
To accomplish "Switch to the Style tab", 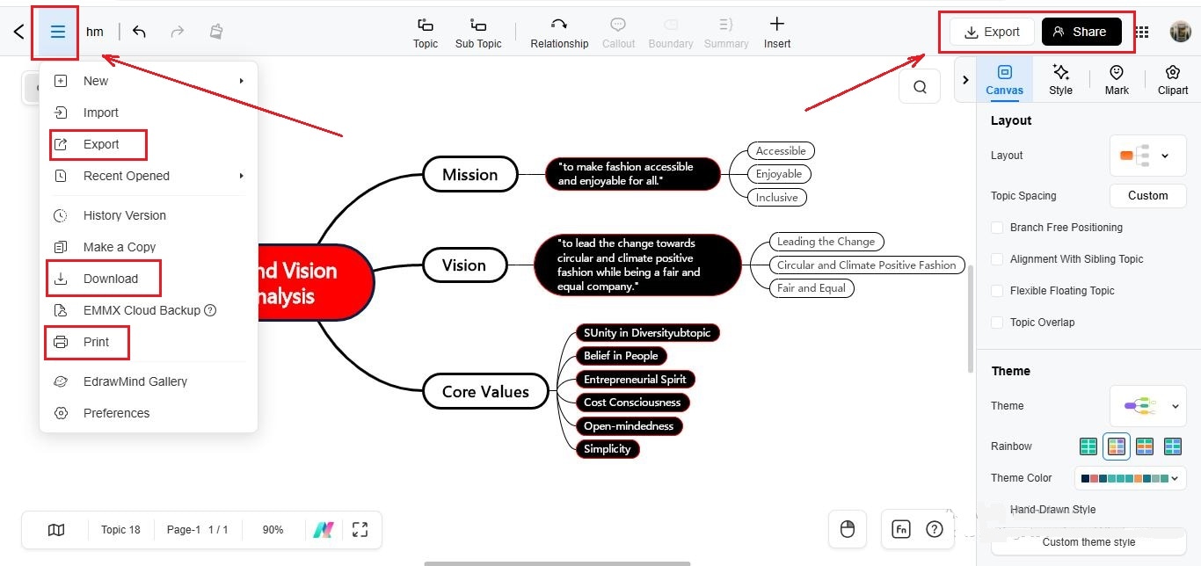I will (1060, 79).
